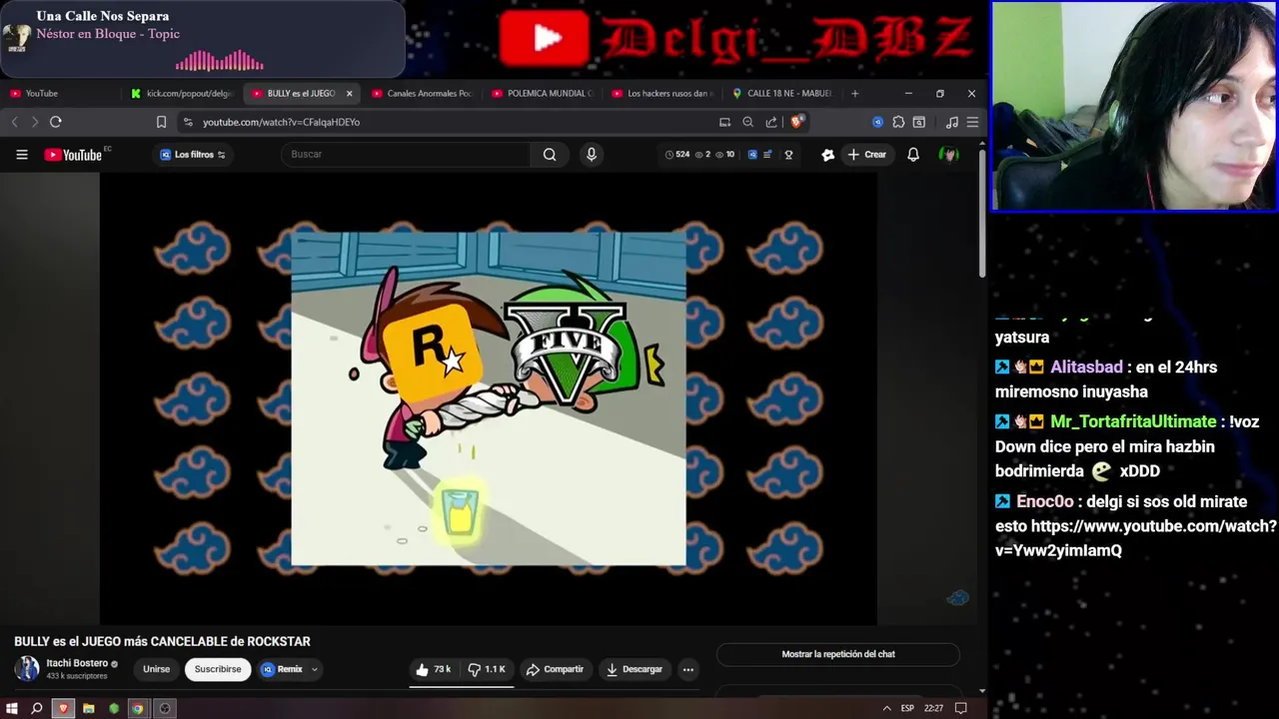Bookmark this page with the bookmark icon
The image size is (1279, 719).
coord(161,122)
